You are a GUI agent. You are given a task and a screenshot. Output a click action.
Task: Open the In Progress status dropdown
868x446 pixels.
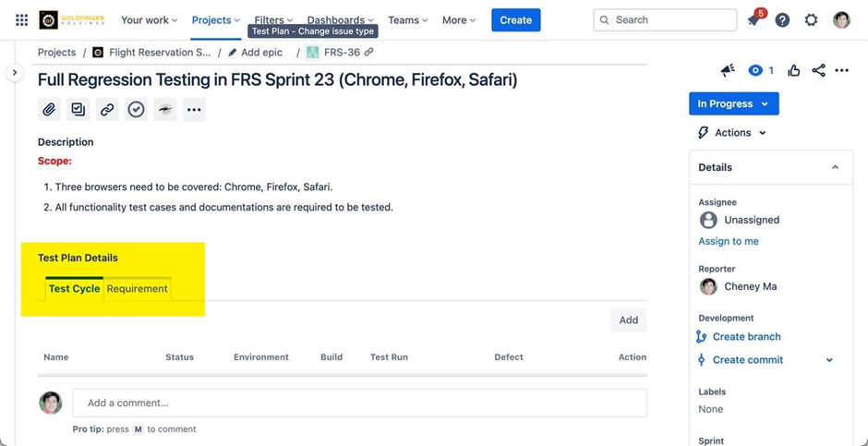coord(733,104)
